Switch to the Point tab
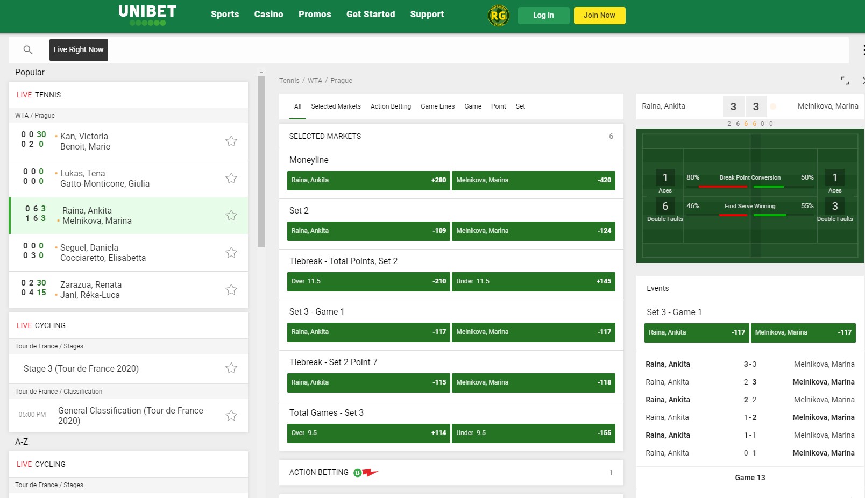The width and height of the screenshot is (865, 498). (x=499, y=106)
